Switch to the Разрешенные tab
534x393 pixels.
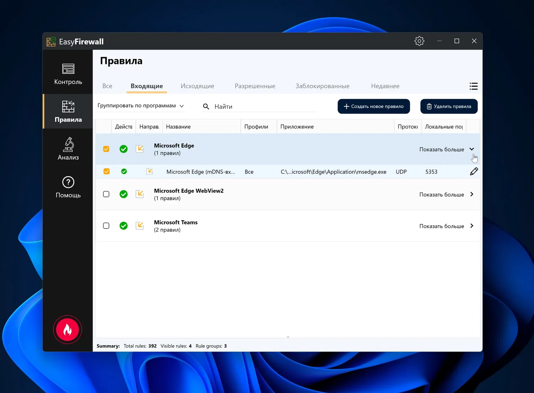coord(255,86)
